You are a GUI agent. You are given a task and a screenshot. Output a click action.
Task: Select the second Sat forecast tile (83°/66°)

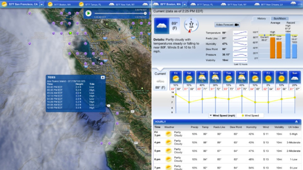click(x=281, y=81)
